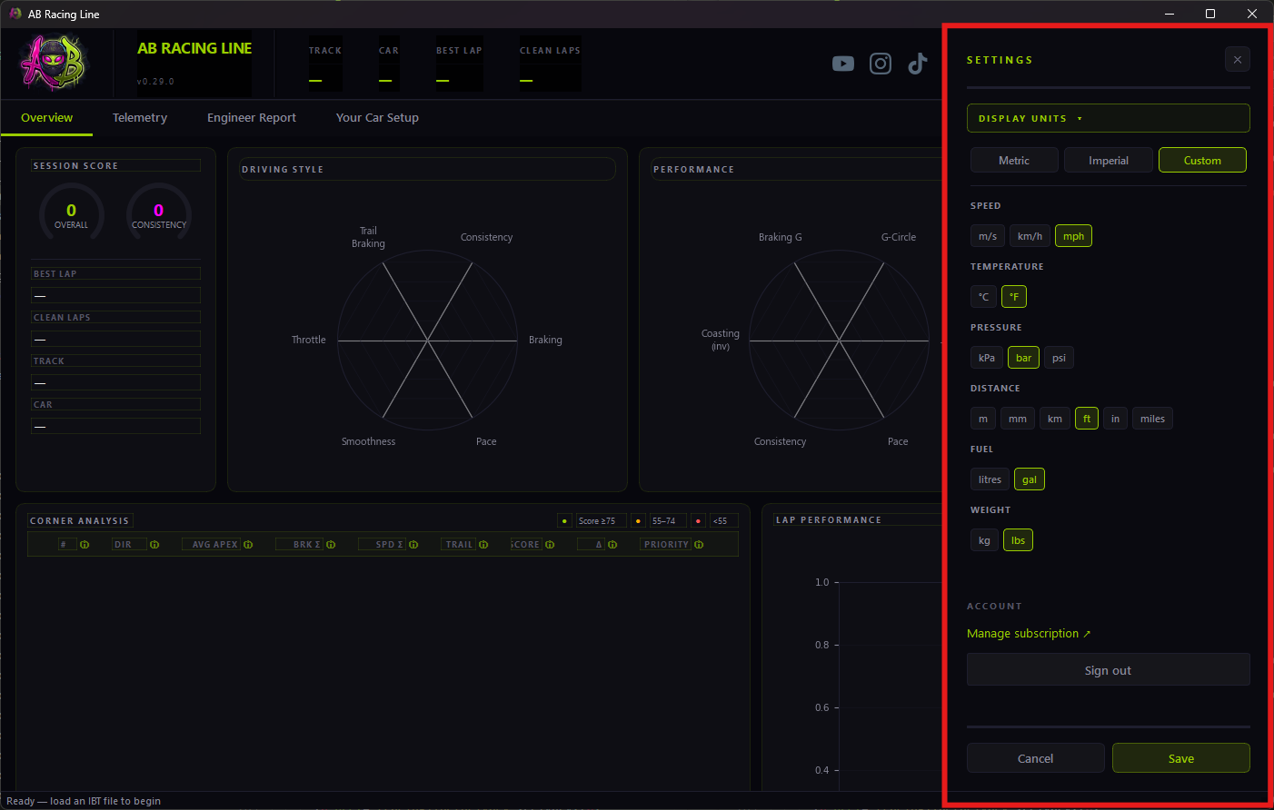Image resolution: width=1274 pixels, height=810 pixels.
Task: Set distance unit to miles
Action: (x=1152, y=419)
